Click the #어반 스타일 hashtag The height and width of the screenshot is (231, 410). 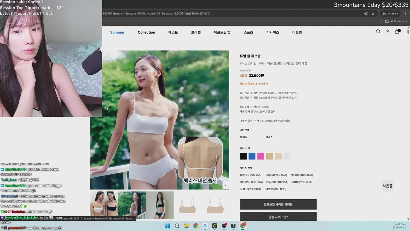(248, 64)
